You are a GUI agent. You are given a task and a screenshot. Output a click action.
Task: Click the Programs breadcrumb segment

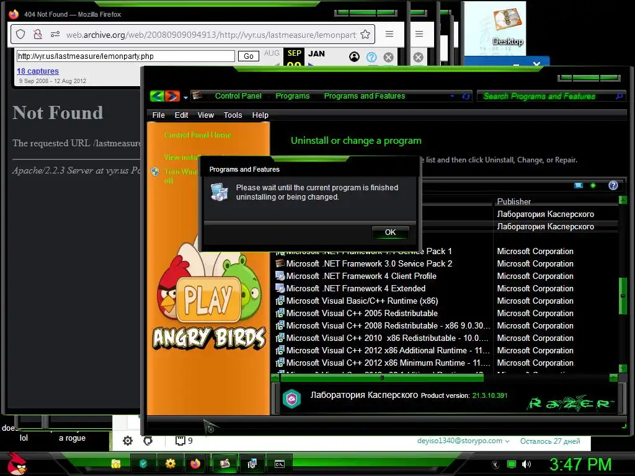point(293,96)
